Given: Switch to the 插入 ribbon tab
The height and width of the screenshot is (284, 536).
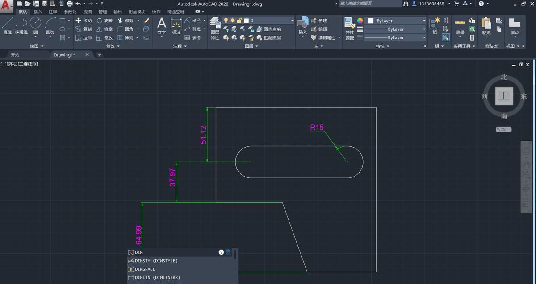Looking at the screenshot, I should click(x=38, y=12).
